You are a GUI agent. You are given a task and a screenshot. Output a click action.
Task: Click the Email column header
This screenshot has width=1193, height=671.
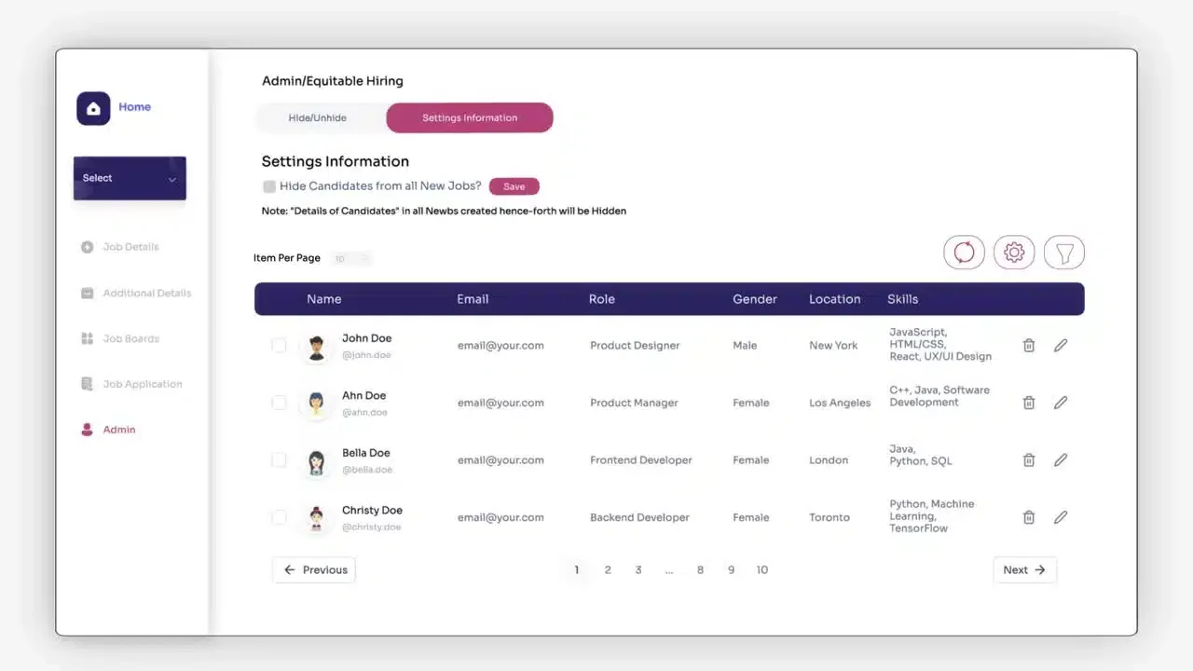click(473, 299)
